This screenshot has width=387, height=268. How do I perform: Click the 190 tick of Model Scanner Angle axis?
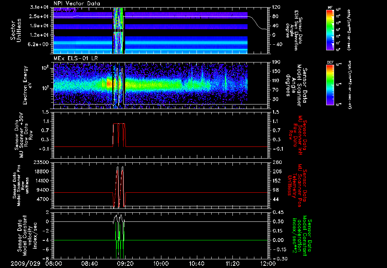pos(276,62)
